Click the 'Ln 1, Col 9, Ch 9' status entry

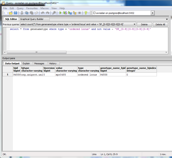pyautogui.click(x=109, y=154)
